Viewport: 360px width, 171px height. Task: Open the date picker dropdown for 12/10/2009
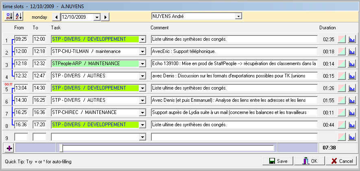coord(97,17)
